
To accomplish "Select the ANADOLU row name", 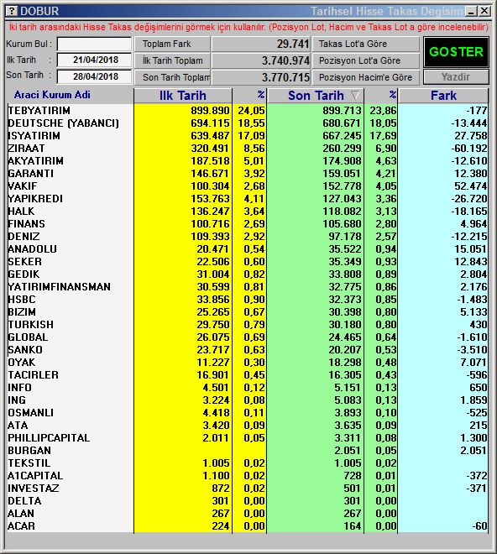I will 32,249.
